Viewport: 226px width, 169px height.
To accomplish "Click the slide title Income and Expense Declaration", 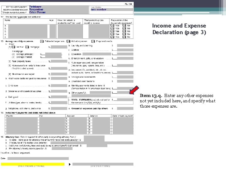I will tap(179, 29).
